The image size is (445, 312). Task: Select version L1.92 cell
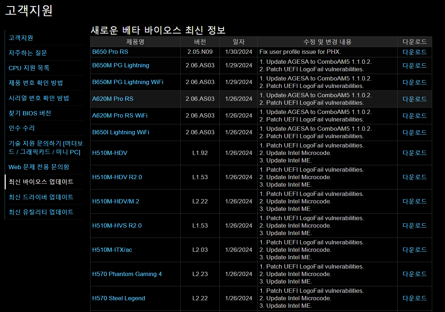pos(200,153)
